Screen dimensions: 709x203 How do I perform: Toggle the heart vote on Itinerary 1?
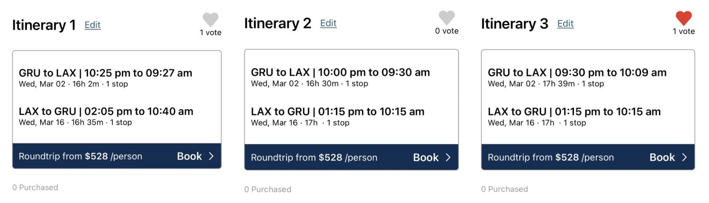[x=211, y=19]
